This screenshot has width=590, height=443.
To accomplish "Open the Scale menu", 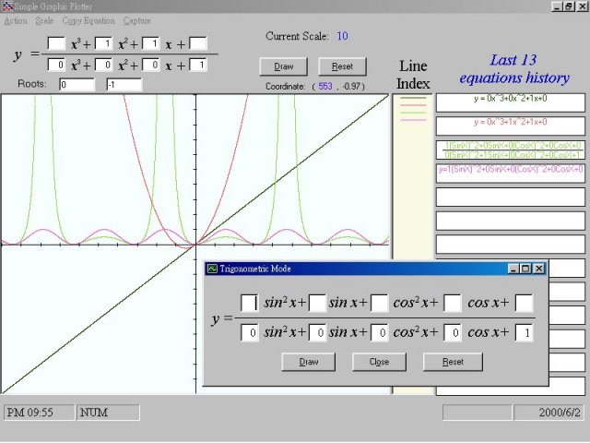I will click(x=44, y=20).
